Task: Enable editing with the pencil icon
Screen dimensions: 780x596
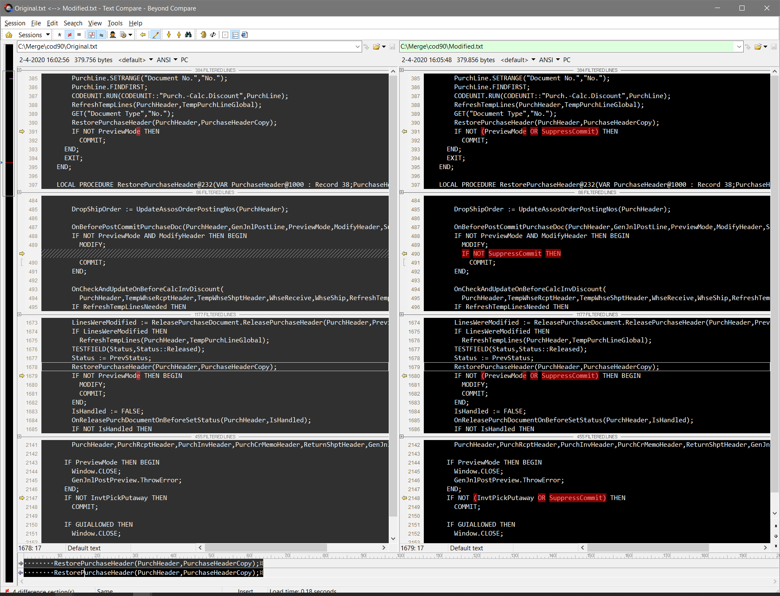Action: pyautogui.click(x=155, y=35)
